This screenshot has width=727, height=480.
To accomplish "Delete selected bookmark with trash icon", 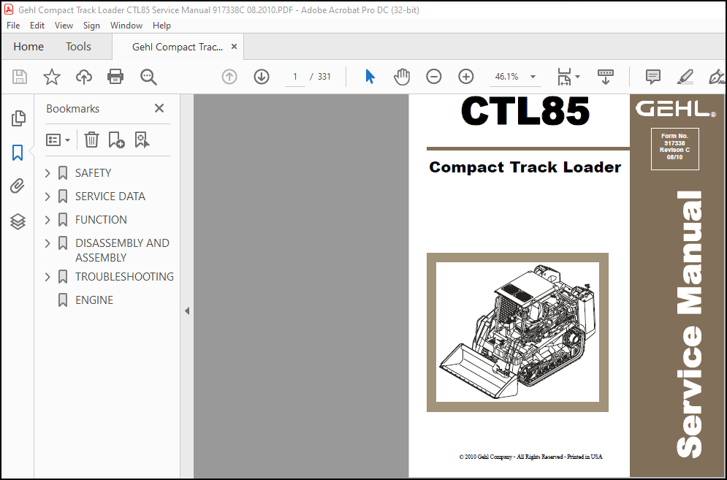I will (x=91, y=140).
